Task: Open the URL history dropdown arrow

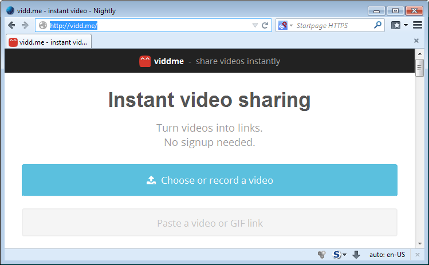Action: [255, 25]
